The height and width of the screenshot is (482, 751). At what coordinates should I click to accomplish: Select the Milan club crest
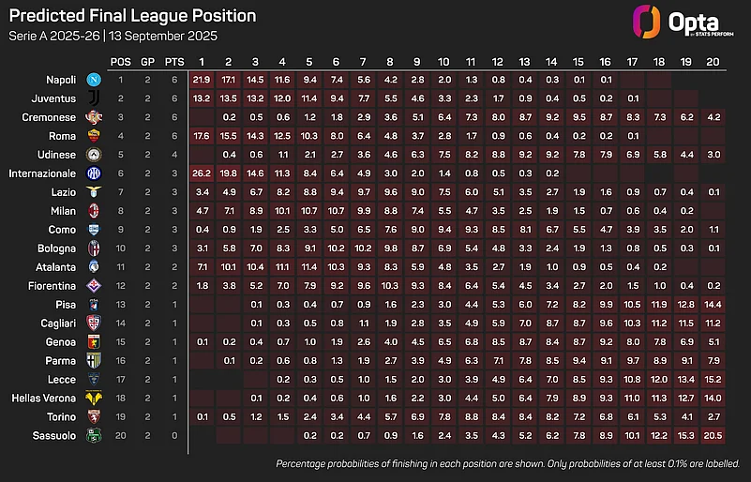(94, 210)
